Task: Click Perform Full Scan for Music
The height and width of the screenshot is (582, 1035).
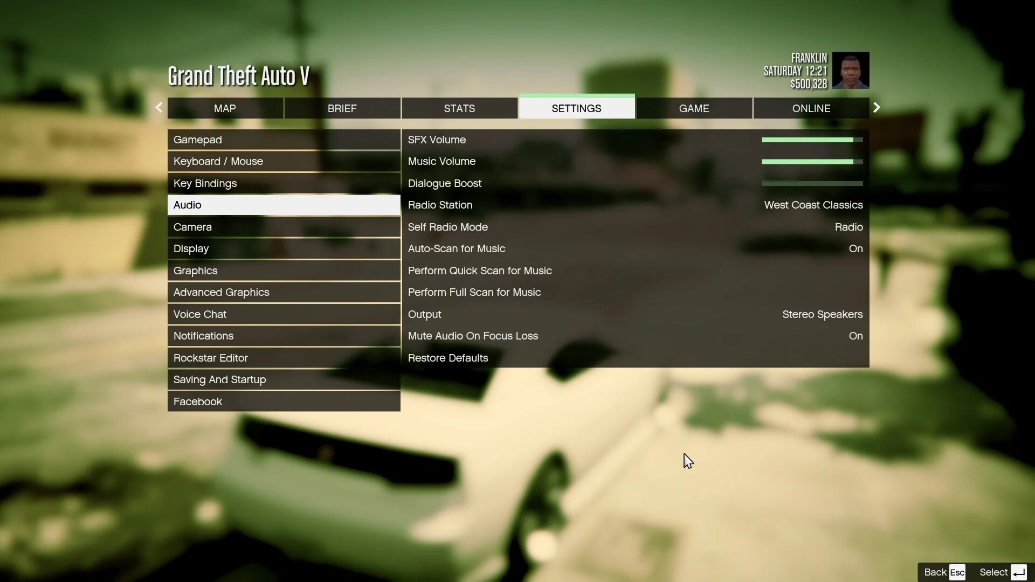Action: (474, 292)
